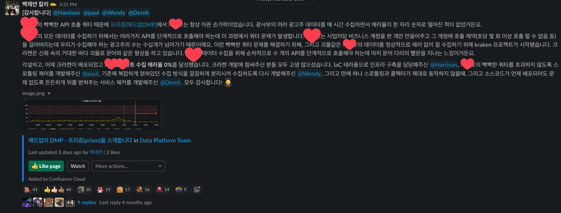
Task: Collapse image.png with the caret arrow
Action: click(49, 93)
